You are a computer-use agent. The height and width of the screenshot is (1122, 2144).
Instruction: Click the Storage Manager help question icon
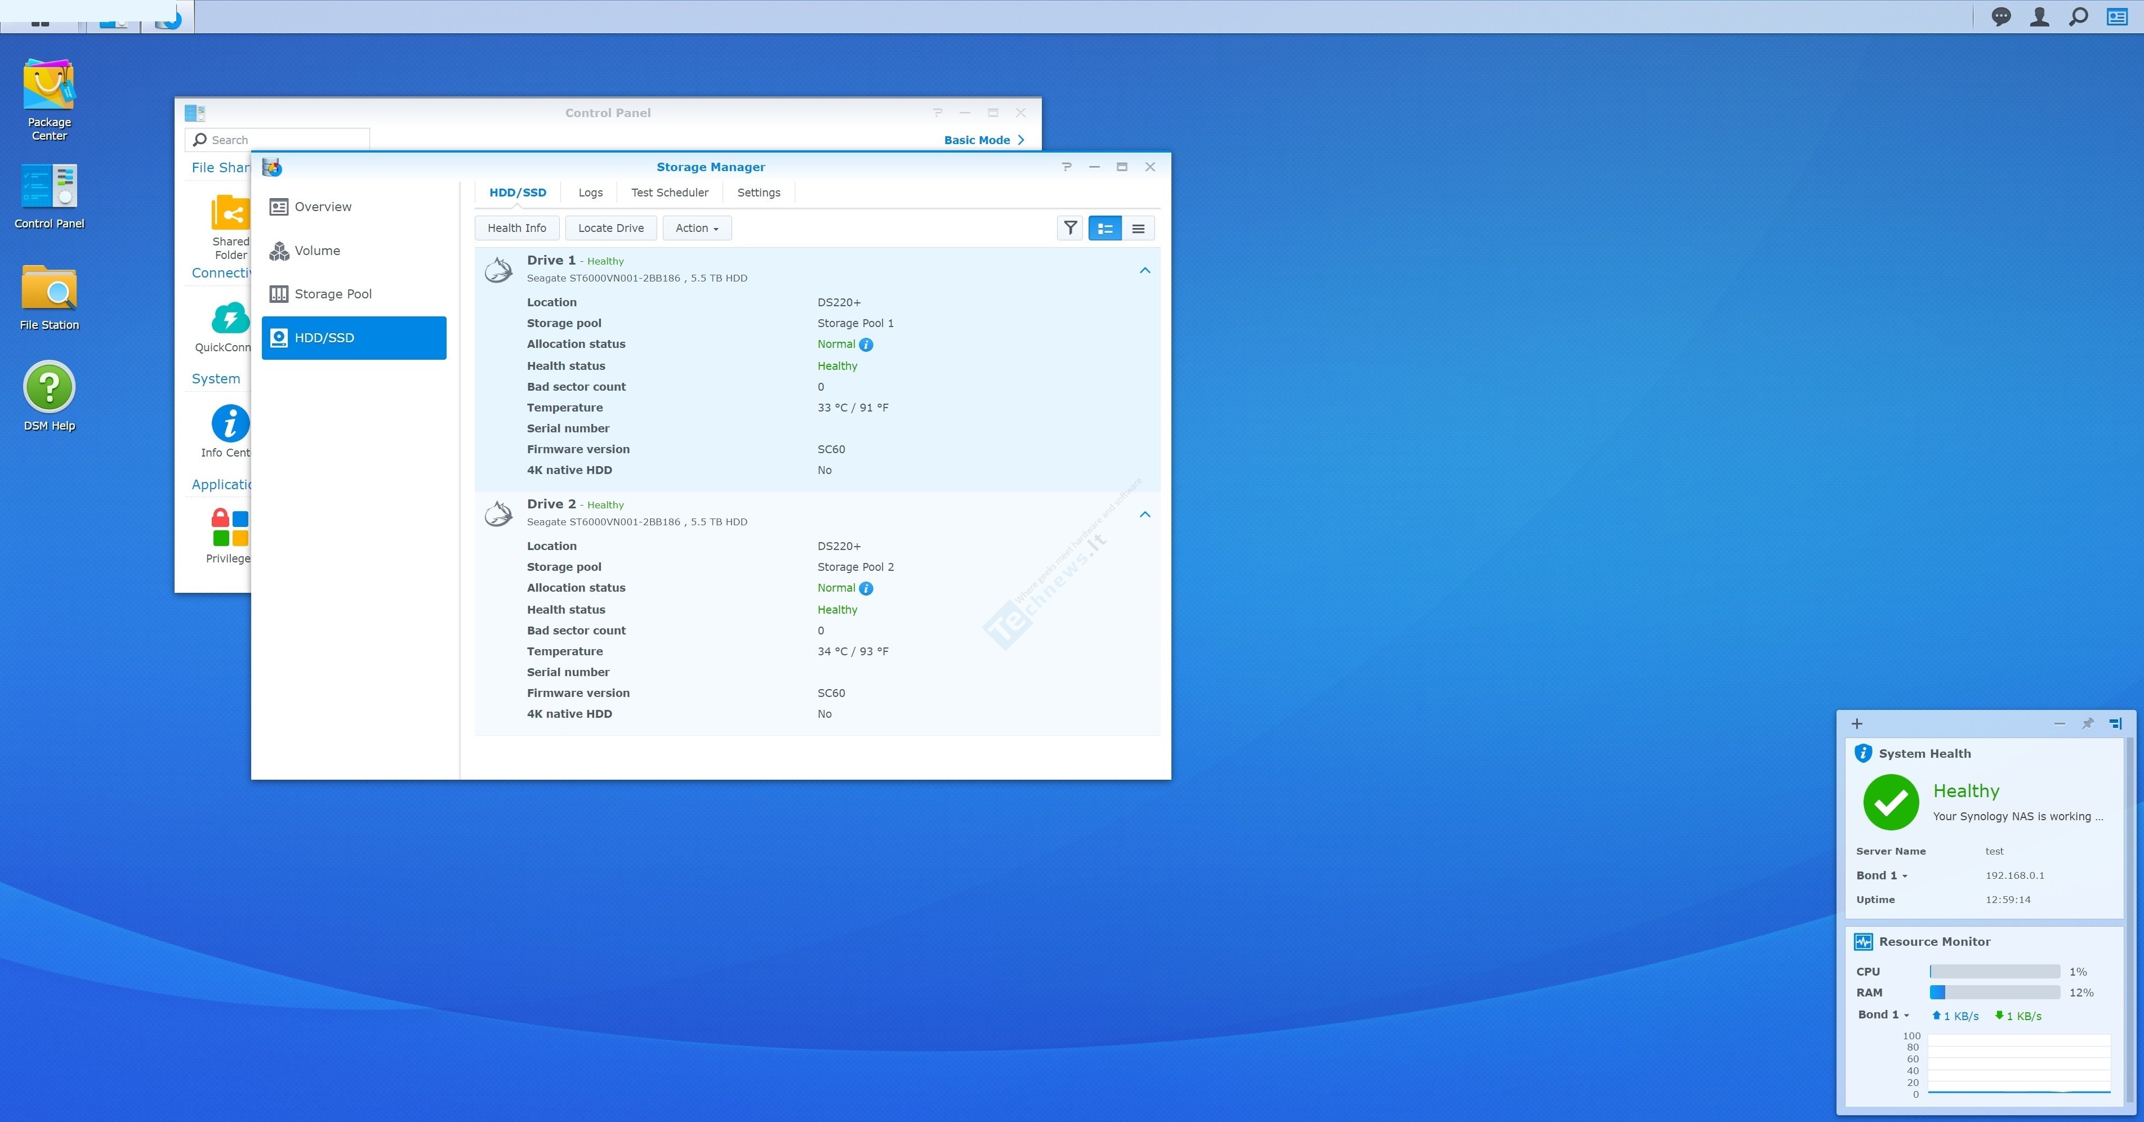coord(1066,166)
